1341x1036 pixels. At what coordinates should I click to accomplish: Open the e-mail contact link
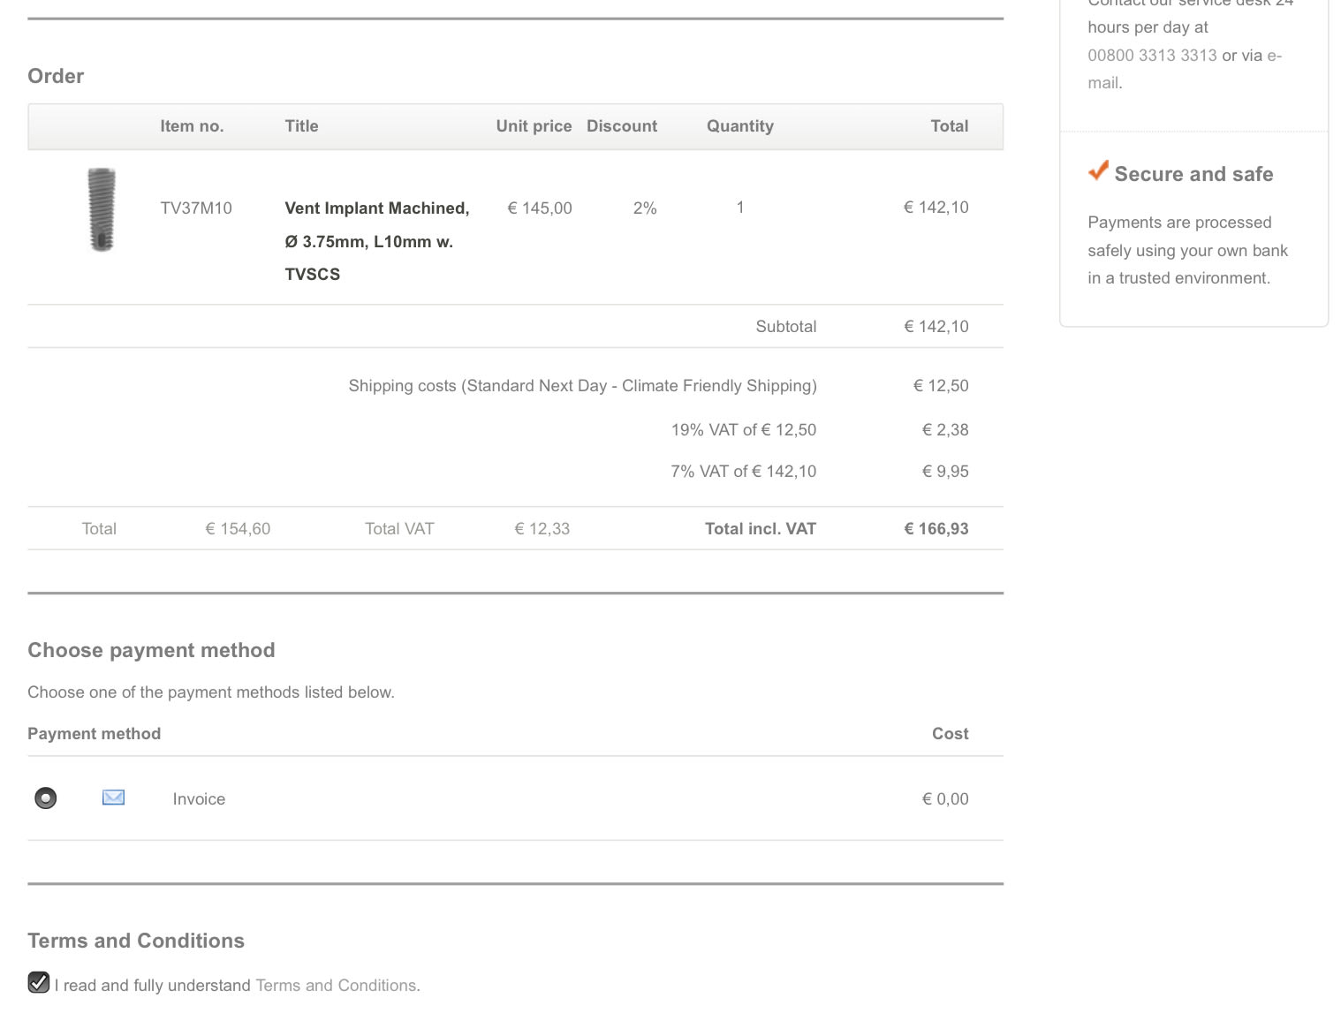[1274, 56]
